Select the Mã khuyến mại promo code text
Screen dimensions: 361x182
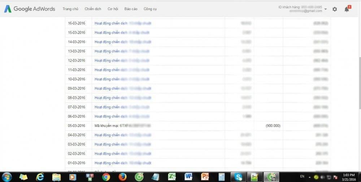[122, 126]
